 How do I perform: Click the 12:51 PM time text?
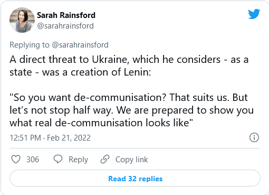point(25,138)
